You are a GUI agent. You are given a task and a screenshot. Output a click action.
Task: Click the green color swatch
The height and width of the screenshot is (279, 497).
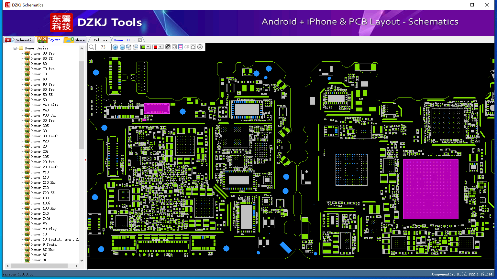coord(143,47)
